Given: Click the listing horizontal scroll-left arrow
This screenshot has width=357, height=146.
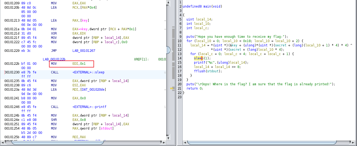Looking at the screenshot, I should 3,142.
